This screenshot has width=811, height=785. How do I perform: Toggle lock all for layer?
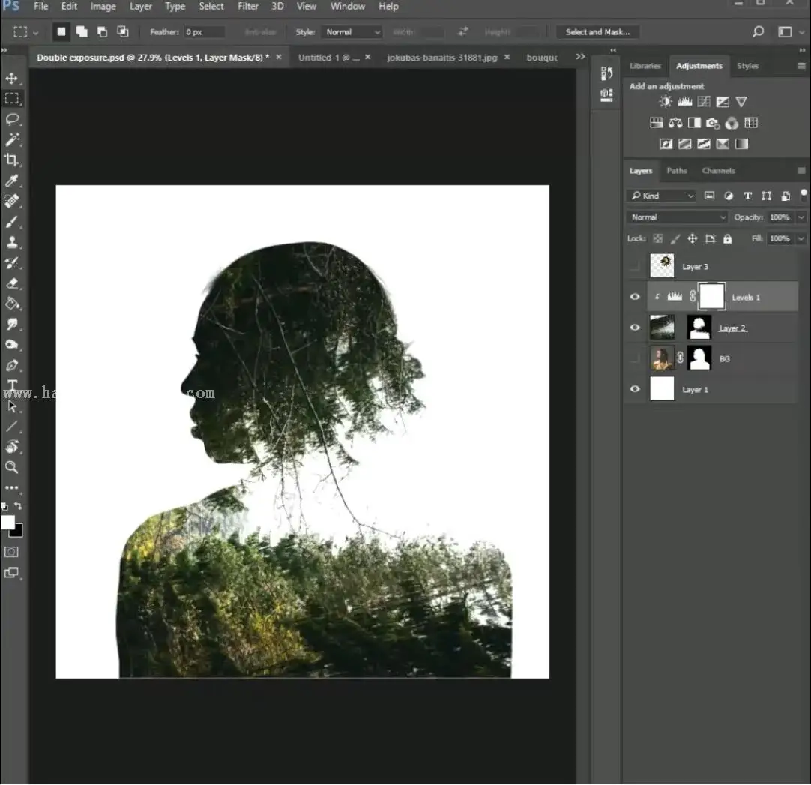pos(727,238)
